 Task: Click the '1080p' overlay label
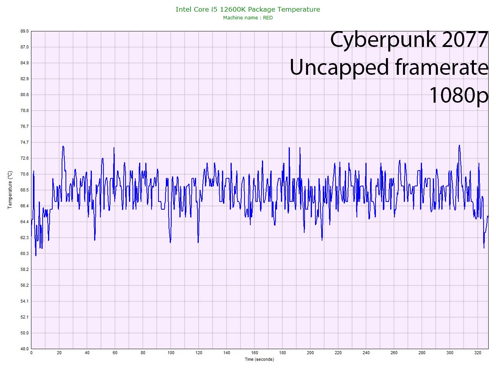coord(458,95)
